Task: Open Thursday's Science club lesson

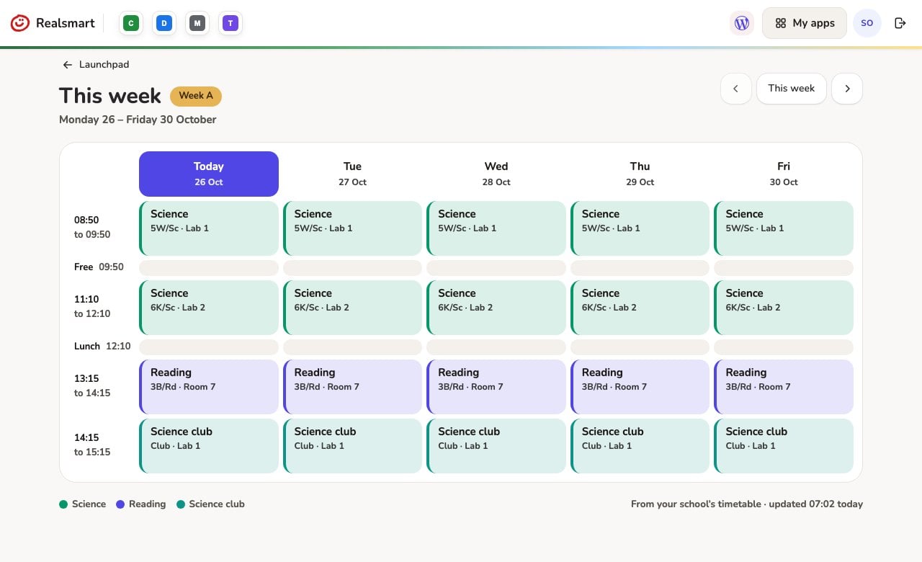Action: pos(640,446)
